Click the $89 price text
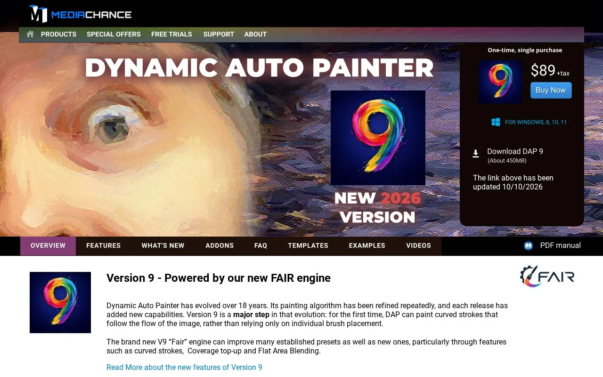Image resolution: width=603 pixels, height=377 pixels. point(543,70)
